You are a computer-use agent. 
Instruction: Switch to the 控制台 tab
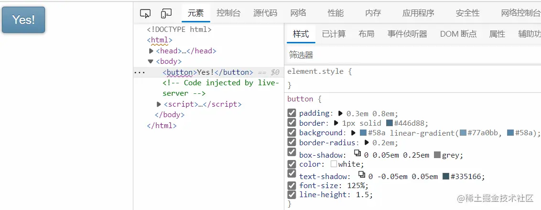click(228, 13)
